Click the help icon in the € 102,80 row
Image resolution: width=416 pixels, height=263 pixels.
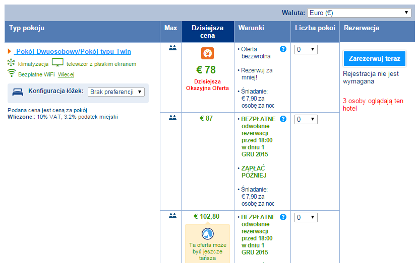(283, 217)
